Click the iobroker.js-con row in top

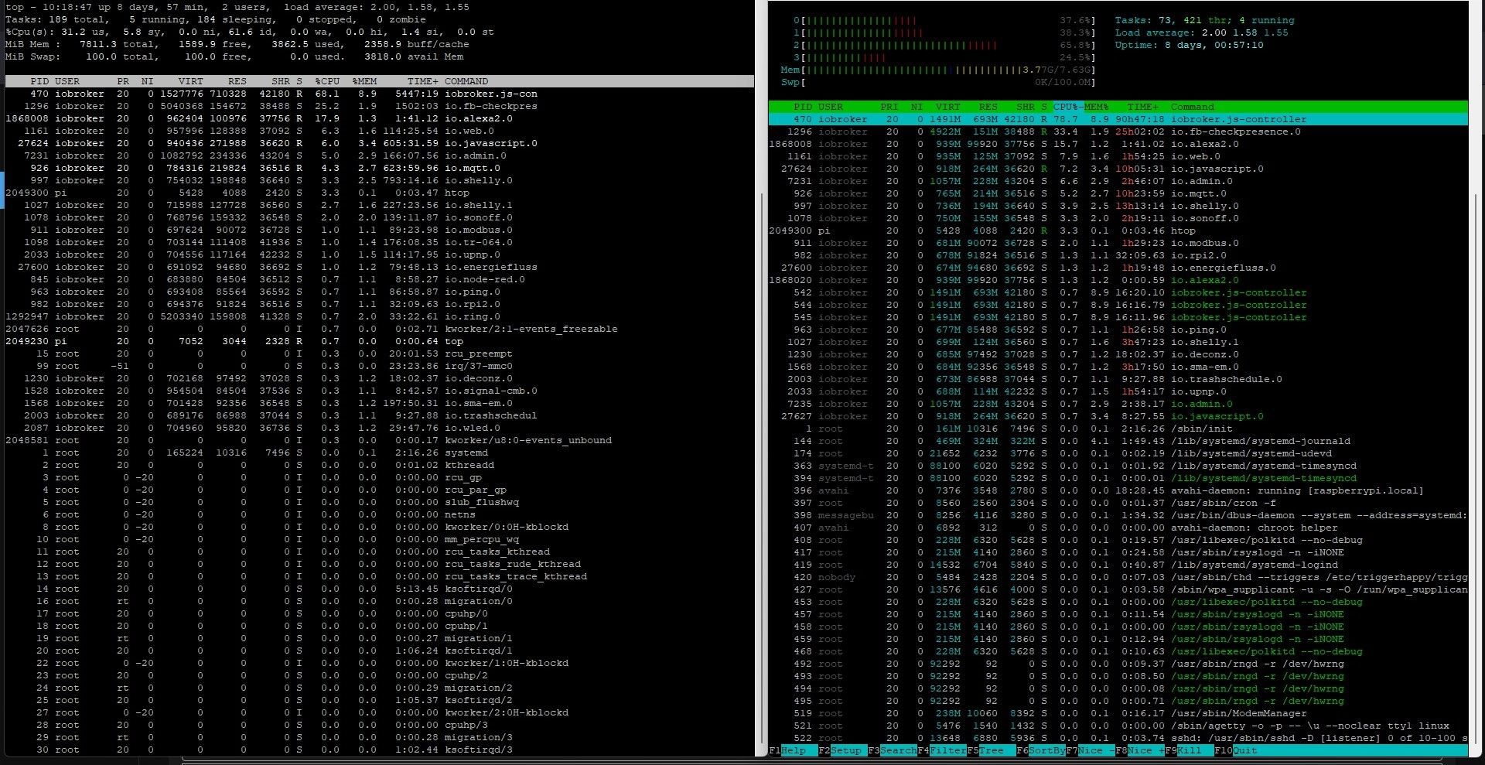pos(379,94)
